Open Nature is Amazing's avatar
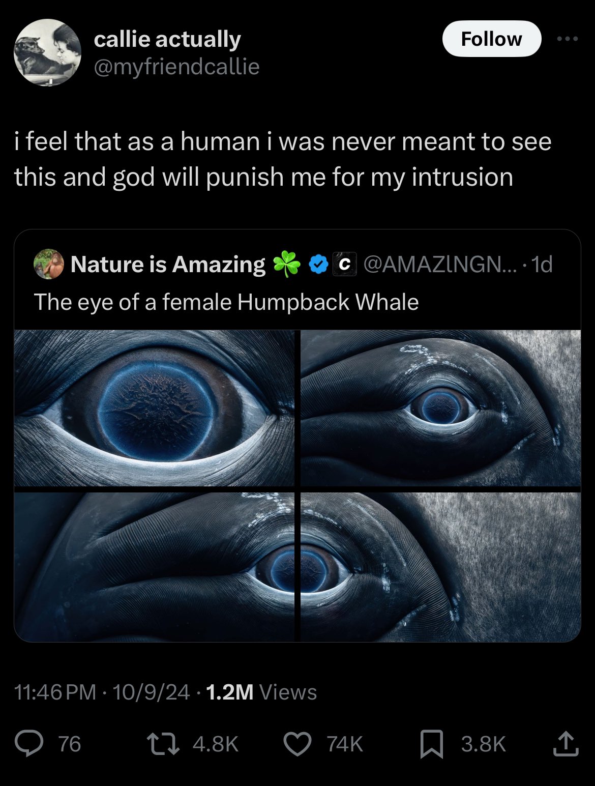 (x=49, y=264)
